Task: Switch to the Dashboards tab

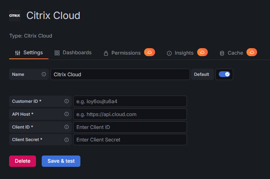Action: click(x=73, y=53)
